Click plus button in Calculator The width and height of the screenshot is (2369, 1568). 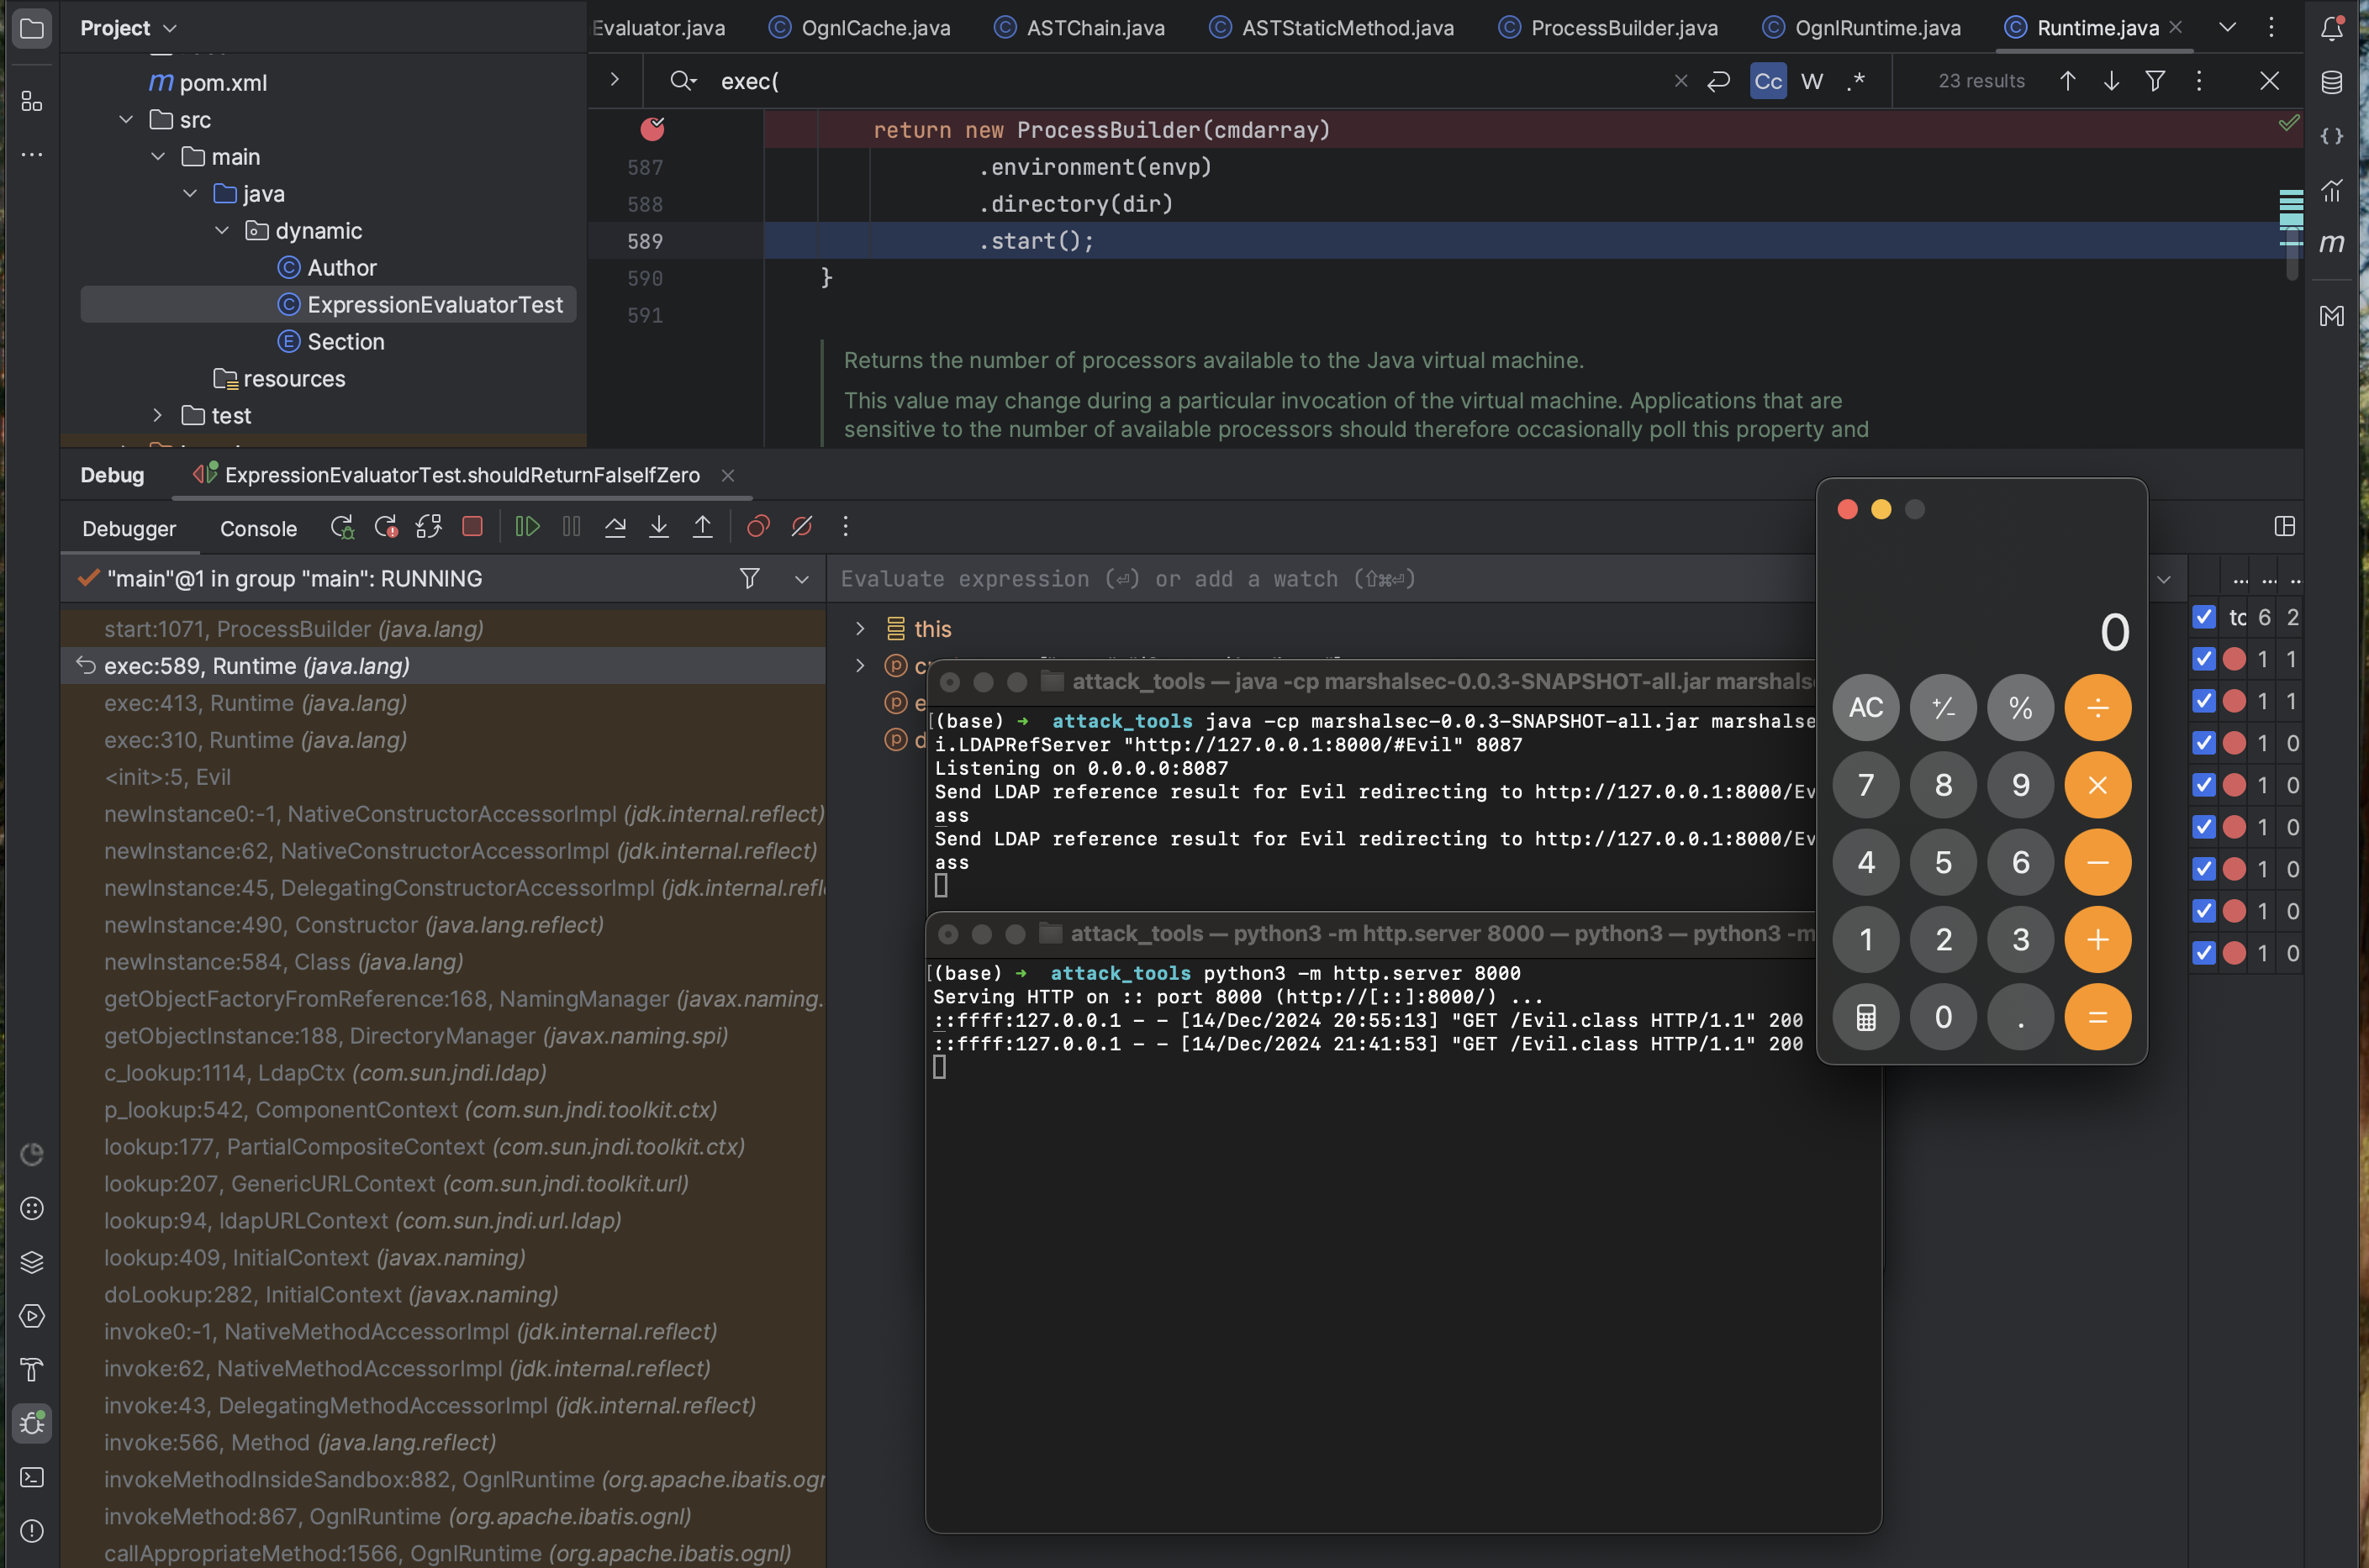click(2098, 940)
